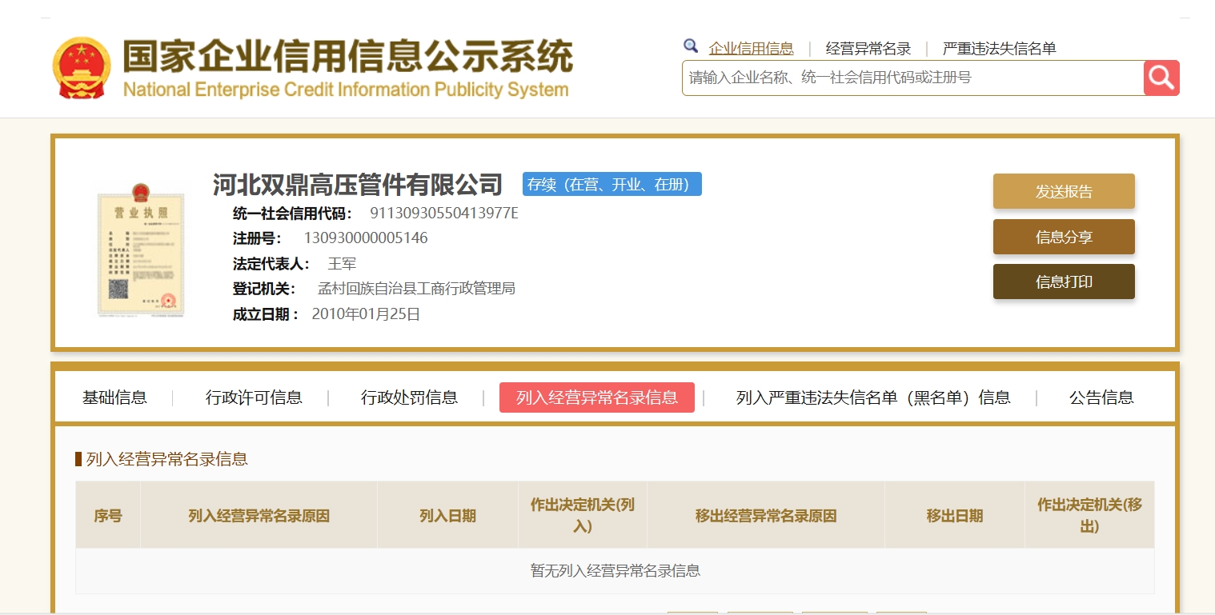The width and height of the screenshot is (1215, 615).
Task: Click the 列入日期 column header
Action: pos(447,516)
